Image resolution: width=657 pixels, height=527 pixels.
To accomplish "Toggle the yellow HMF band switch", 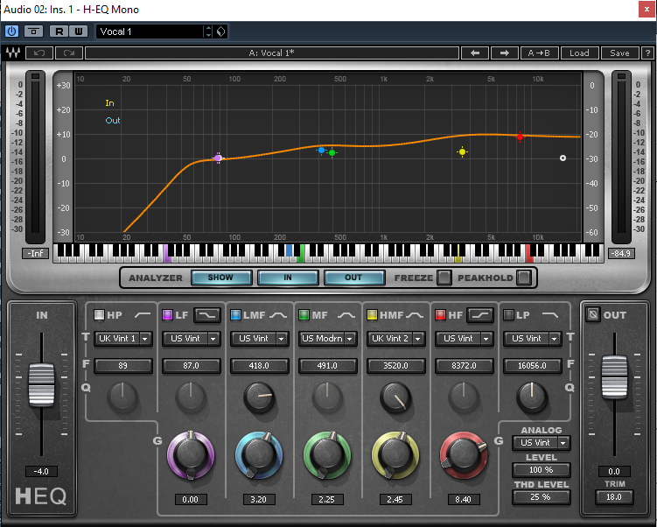I will [x=372, y=315].
